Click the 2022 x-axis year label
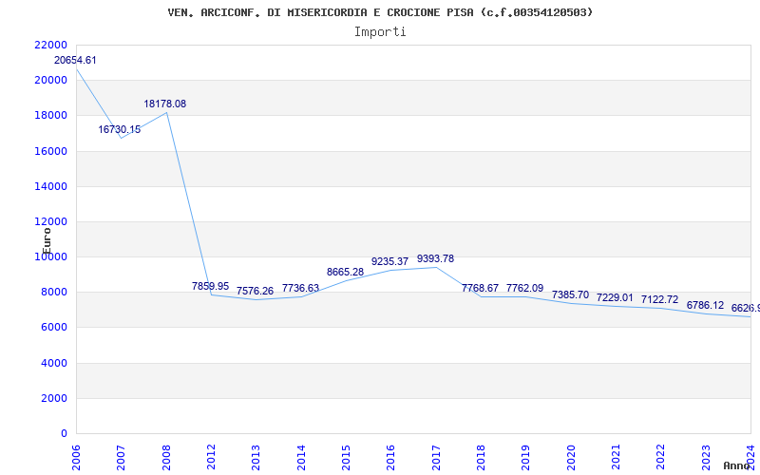760x475 pixels. coord(660,458)
